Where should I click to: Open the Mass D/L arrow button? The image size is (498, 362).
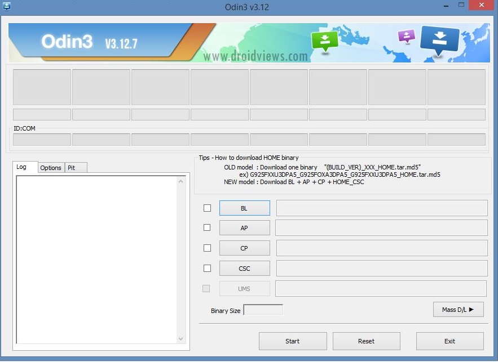tap(458, 310)
